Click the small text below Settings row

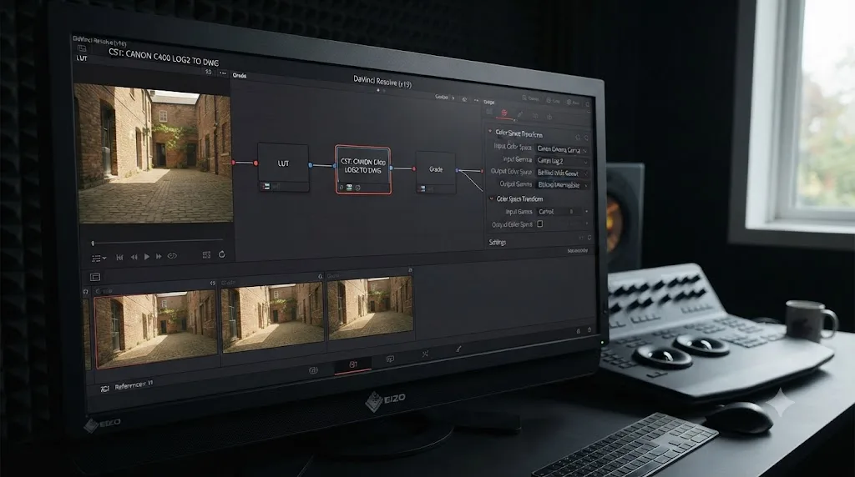578,250
